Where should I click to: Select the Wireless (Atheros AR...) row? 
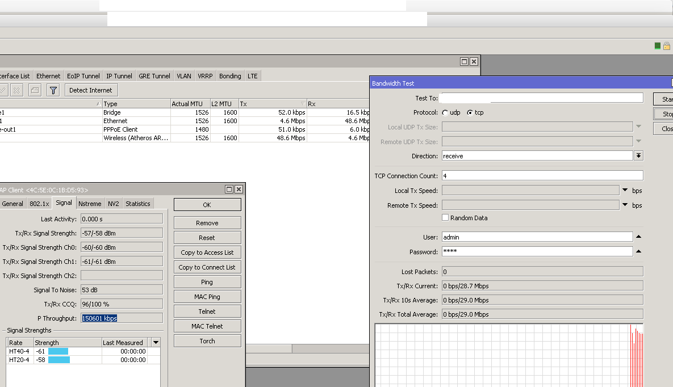pyautogui.click(x=185, y=138)
